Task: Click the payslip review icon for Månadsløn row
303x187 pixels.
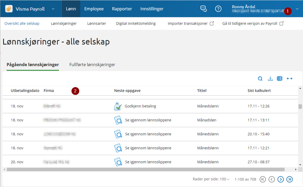Action: 118,120
